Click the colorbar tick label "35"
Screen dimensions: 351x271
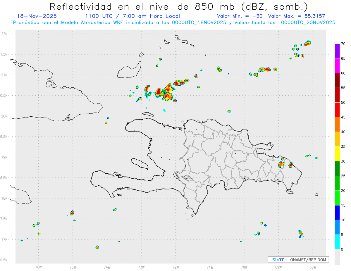343,146
